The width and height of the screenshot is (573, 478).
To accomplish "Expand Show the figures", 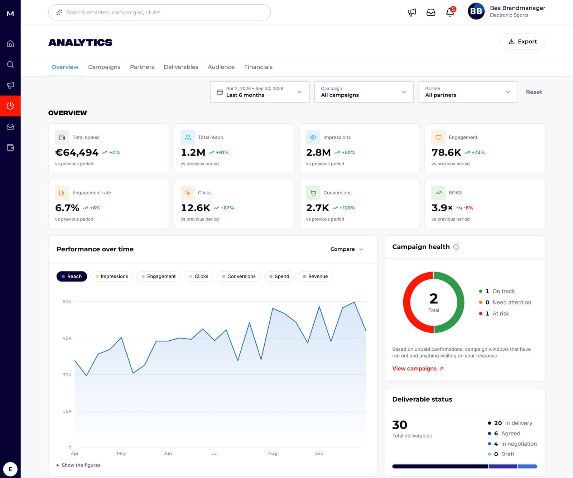I will [78, 465].
